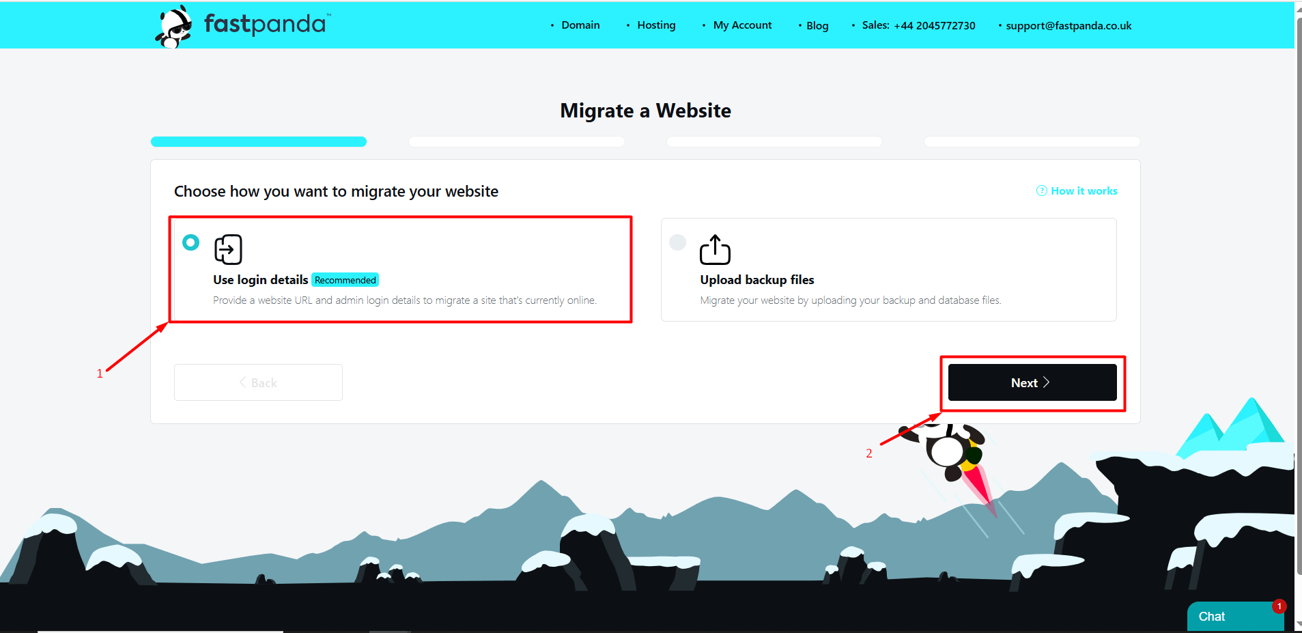Viewport: 1302px width, 633px height.
Task: Click the first filled progress step bar
Action: [x=259, y=142]
